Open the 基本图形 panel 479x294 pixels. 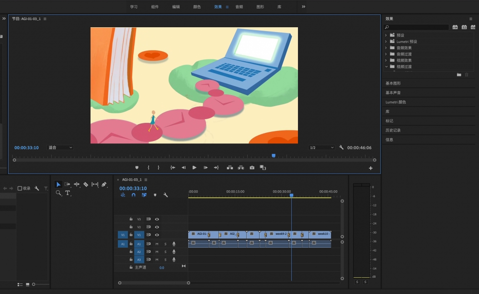[393, 83]
